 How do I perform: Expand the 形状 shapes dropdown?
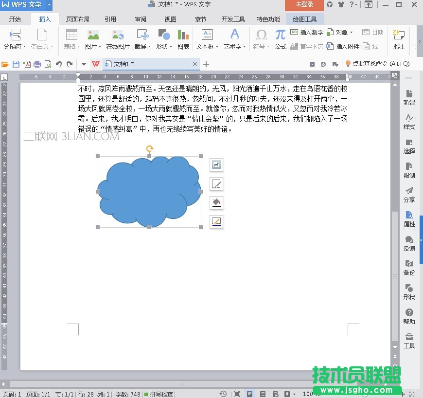[x=163, y=47]
